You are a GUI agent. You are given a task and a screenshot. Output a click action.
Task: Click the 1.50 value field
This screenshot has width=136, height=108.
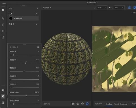tap(37, 84)
